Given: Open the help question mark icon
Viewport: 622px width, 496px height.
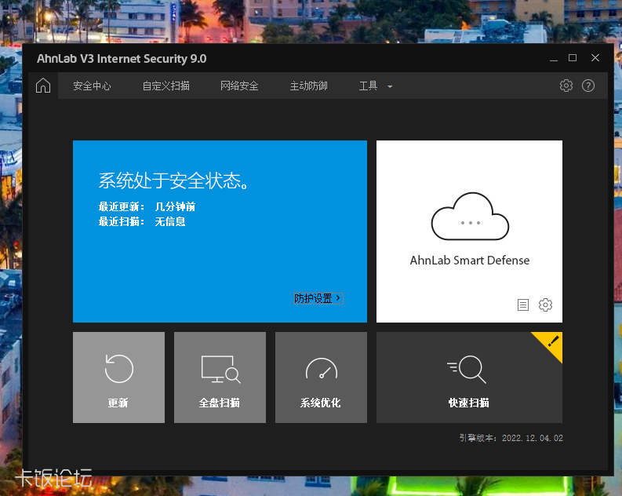Looking at the screenshot, I should point(588,86).
